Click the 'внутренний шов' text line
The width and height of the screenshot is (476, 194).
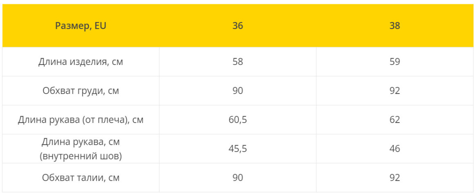(81, 156)
